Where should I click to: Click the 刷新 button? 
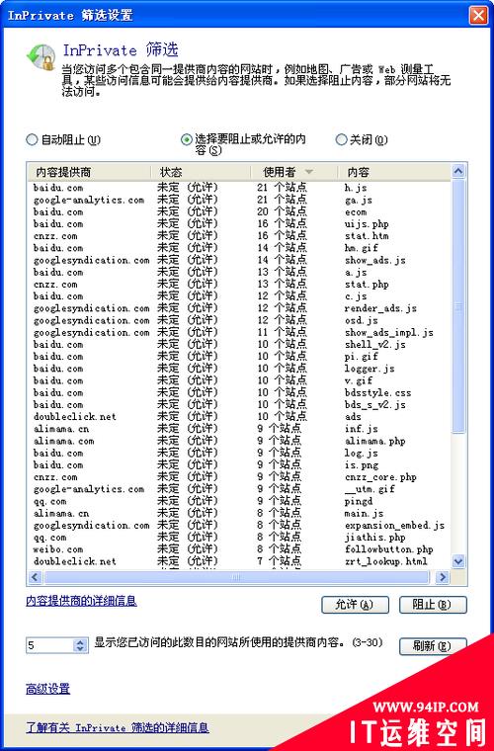click(433, 645)
